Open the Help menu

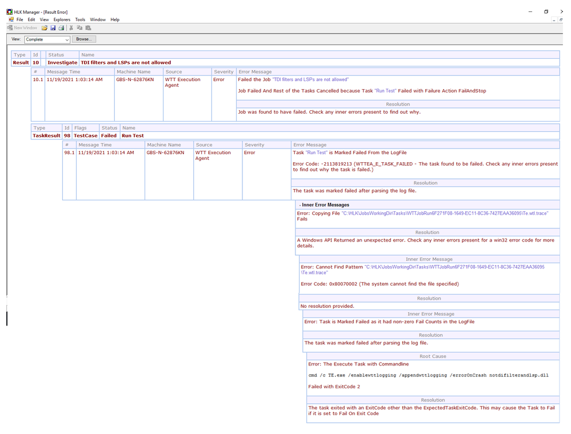pos(115,19)
